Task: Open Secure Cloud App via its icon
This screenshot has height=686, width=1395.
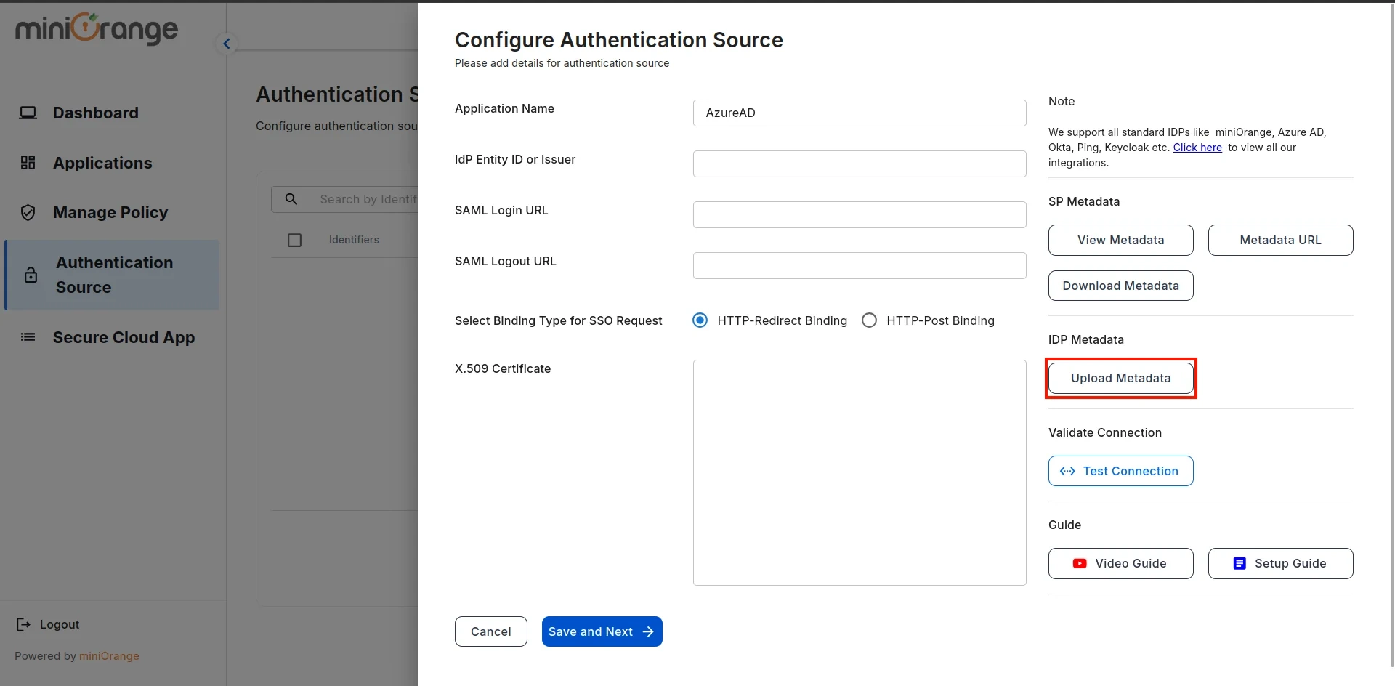Action: click(28, 337)
